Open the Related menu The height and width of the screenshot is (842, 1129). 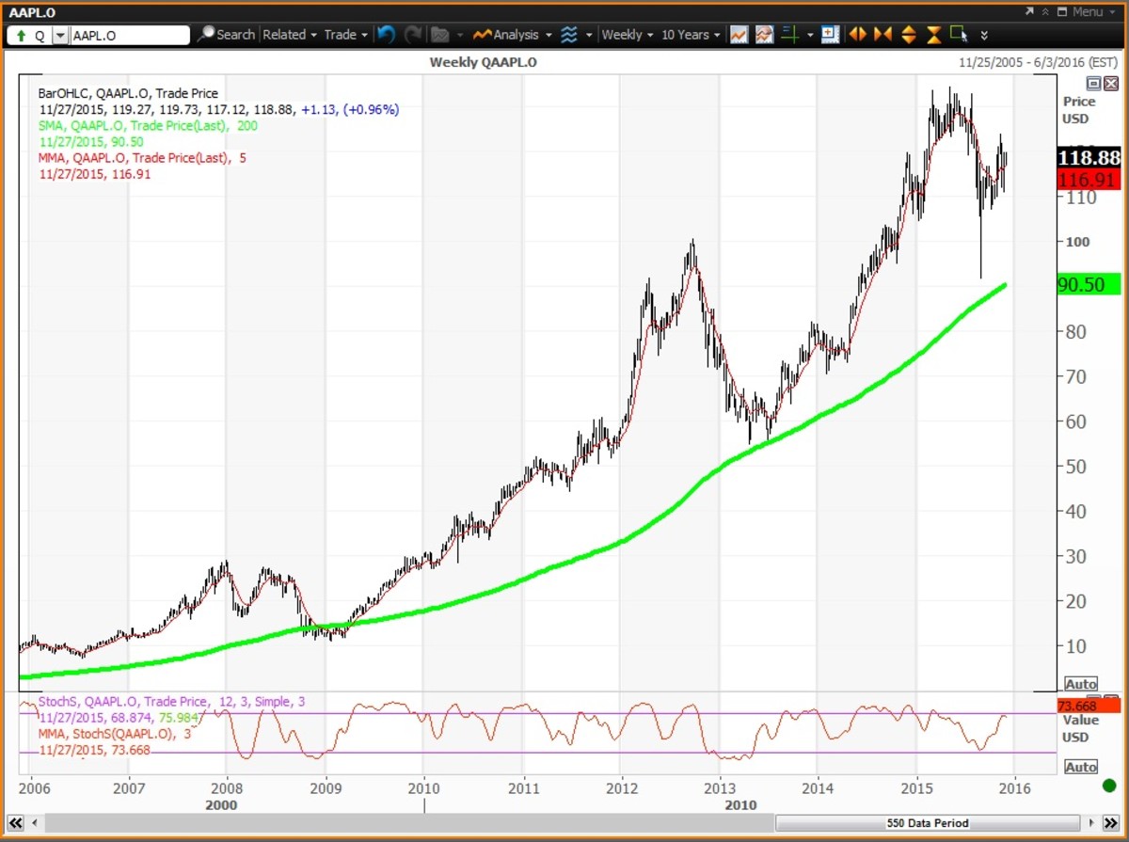pos(289,35)
